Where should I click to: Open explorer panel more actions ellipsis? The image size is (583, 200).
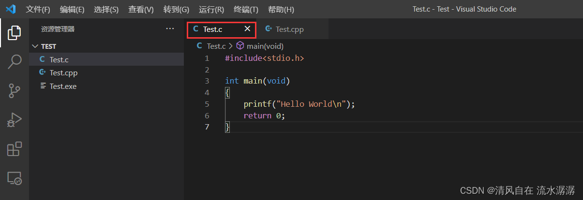[x=170, y=29]
